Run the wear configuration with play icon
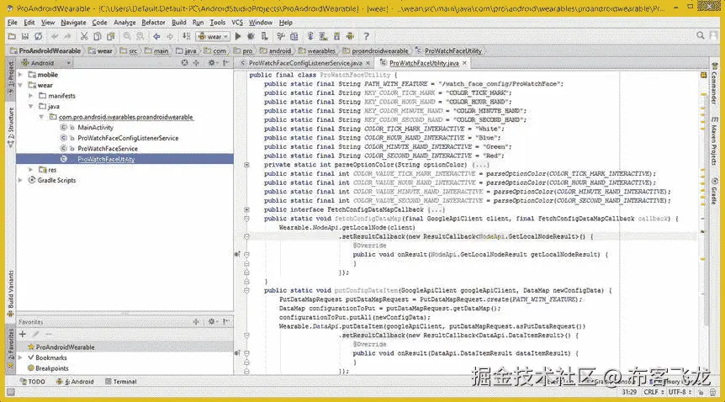This screenshot has width=725, height=402. click(x=238, y=36)
